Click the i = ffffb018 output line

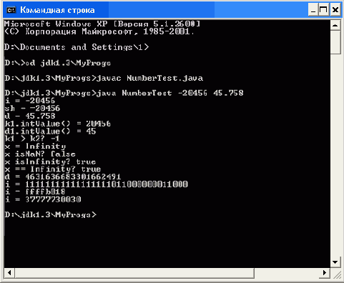[35, 192]
